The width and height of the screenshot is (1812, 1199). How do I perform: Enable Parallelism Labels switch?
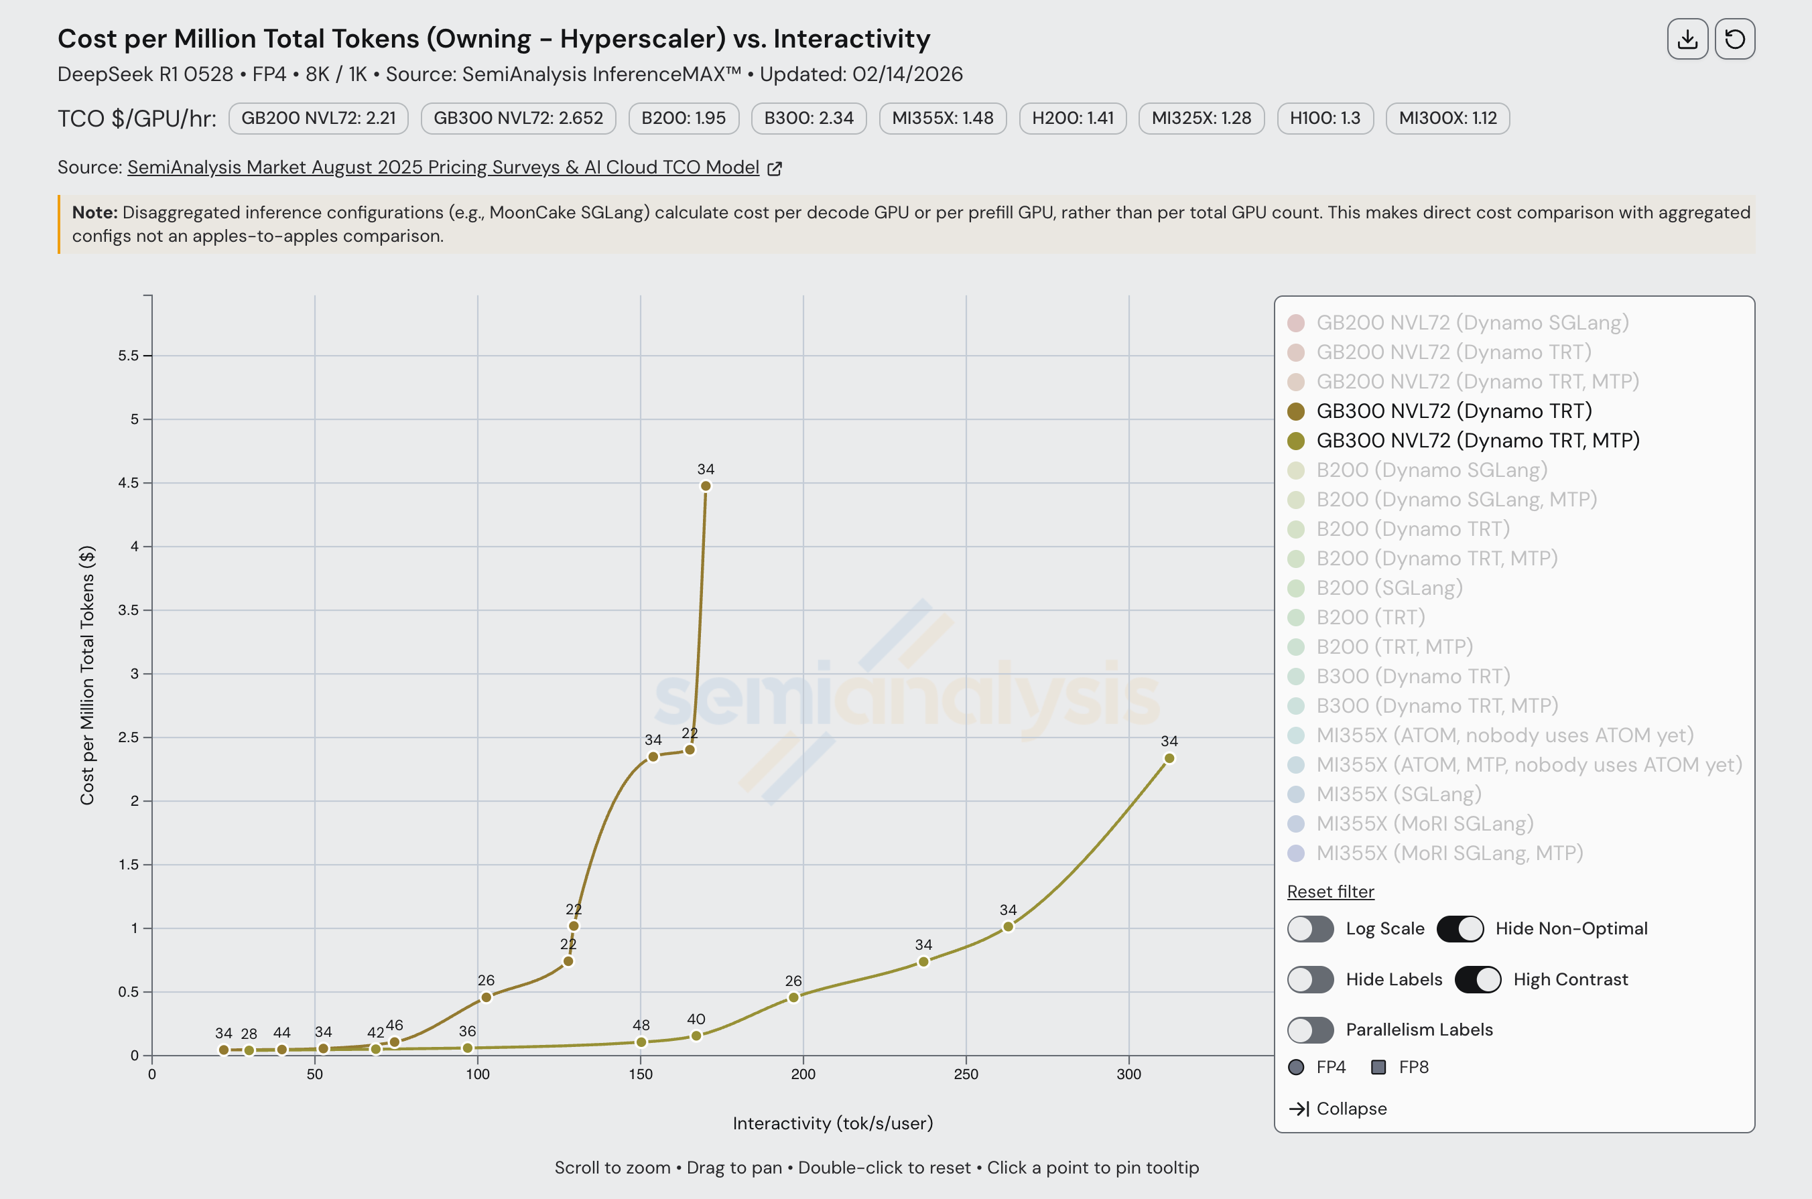tap(1310, 1030)
